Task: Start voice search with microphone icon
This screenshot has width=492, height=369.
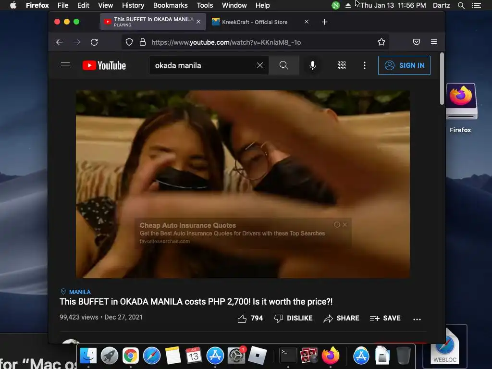Action: (x=312, y=65)
